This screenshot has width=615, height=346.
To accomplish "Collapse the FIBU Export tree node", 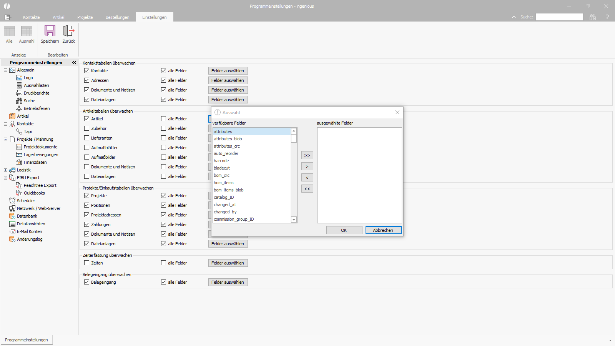I will coord(5,178).
